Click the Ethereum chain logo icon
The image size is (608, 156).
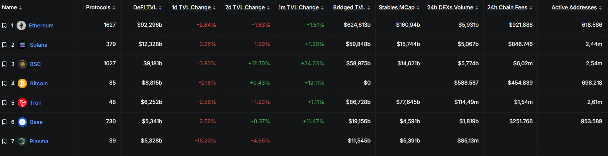point(21,25)
